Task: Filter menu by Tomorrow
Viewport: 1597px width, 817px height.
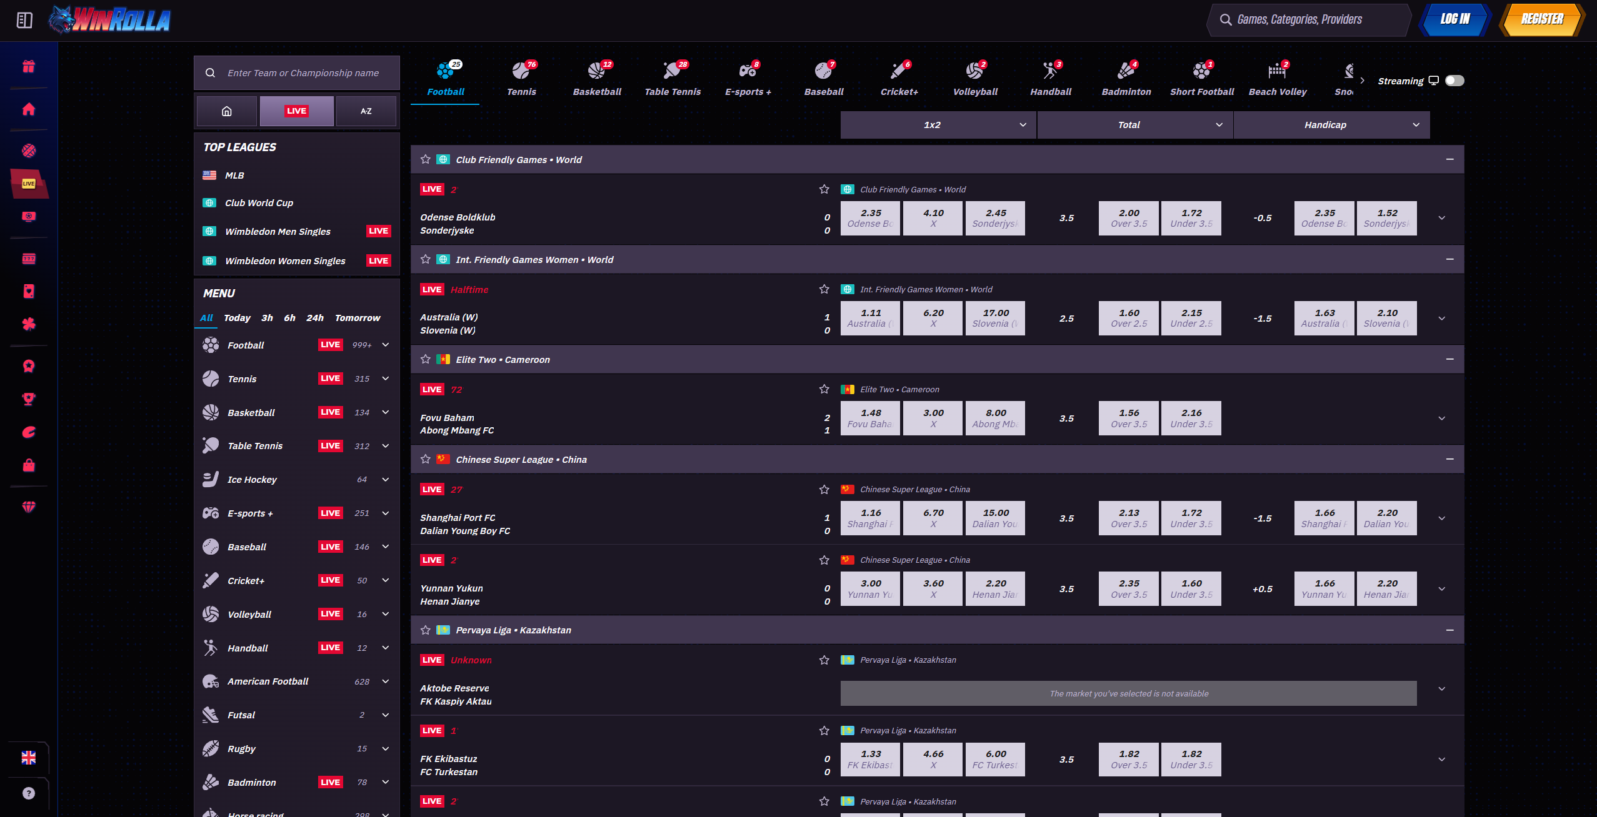Action: (358, 318)
